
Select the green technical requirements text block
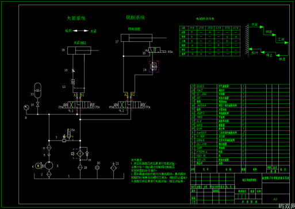[159, 170]
